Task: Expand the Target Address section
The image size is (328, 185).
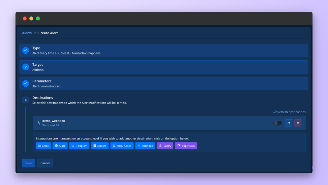Action: coord(165,67)
